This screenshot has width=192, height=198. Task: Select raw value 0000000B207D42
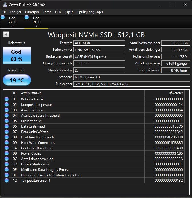[x=169, y=132]
